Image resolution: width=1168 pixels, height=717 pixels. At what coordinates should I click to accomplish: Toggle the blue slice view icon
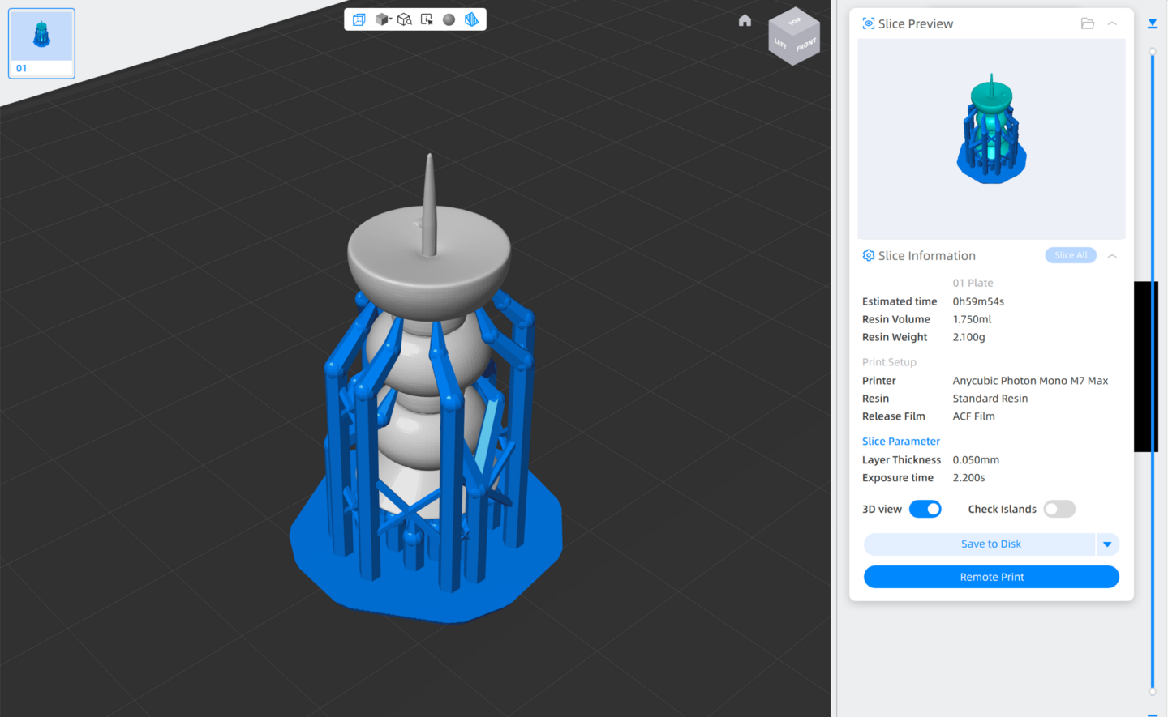(x=471, y=19)
